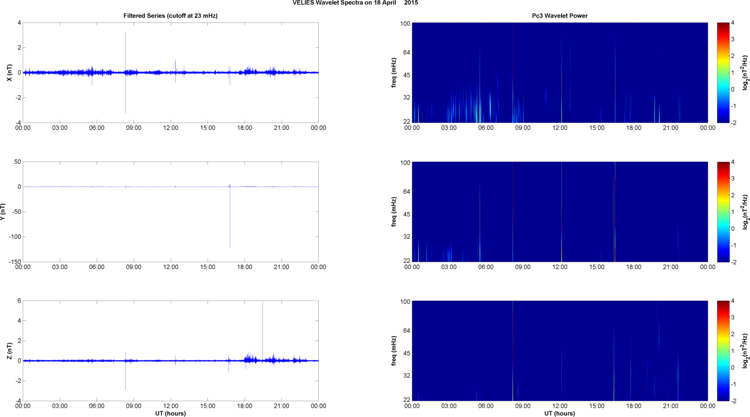The width and height of the screenshot is (750, 417).
Task: Click the Y (nT) axis label
Action: 3,212
